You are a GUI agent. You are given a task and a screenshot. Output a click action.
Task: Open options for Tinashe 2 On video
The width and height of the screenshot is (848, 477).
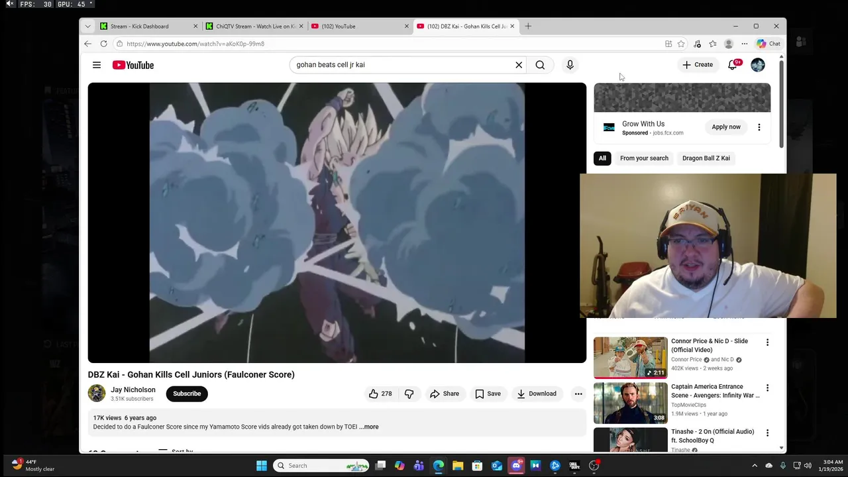767,433
